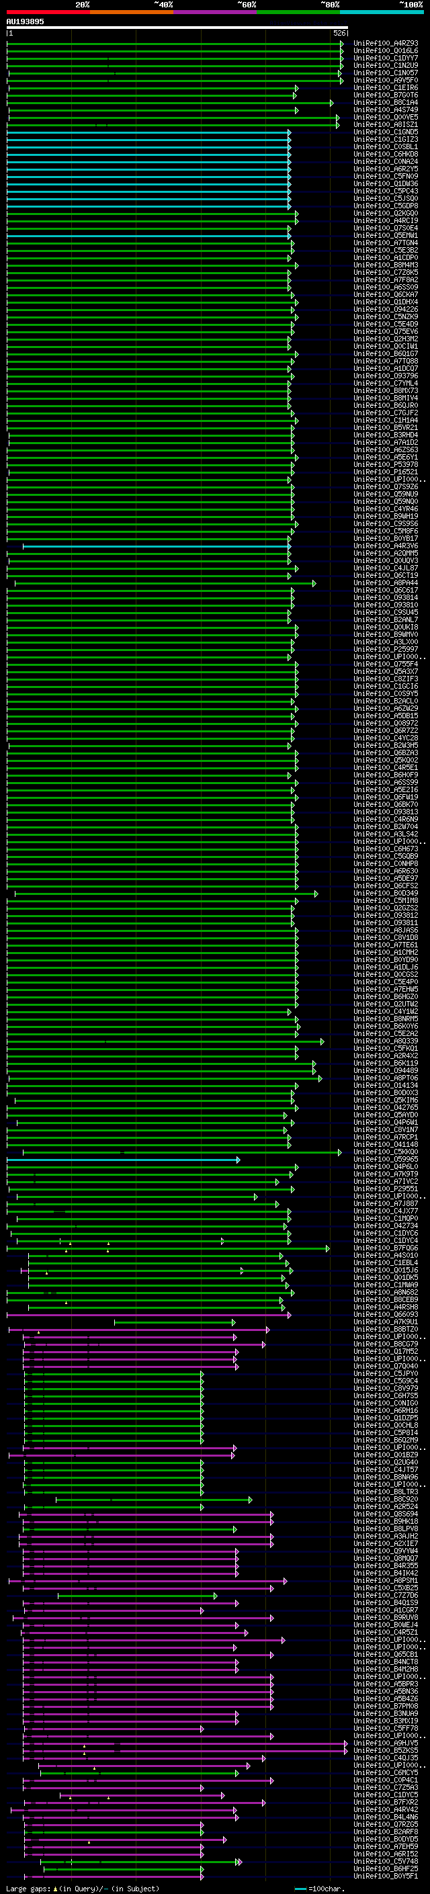
Task: Open the UniRef100_C5E3B2 hit
Action: click(386, 250)
